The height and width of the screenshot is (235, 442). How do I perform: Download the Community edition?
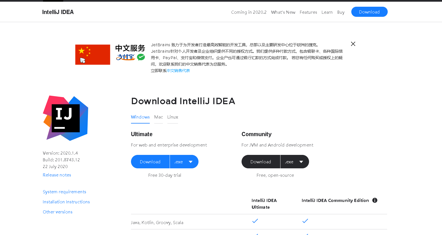click(x=261, y=162)
